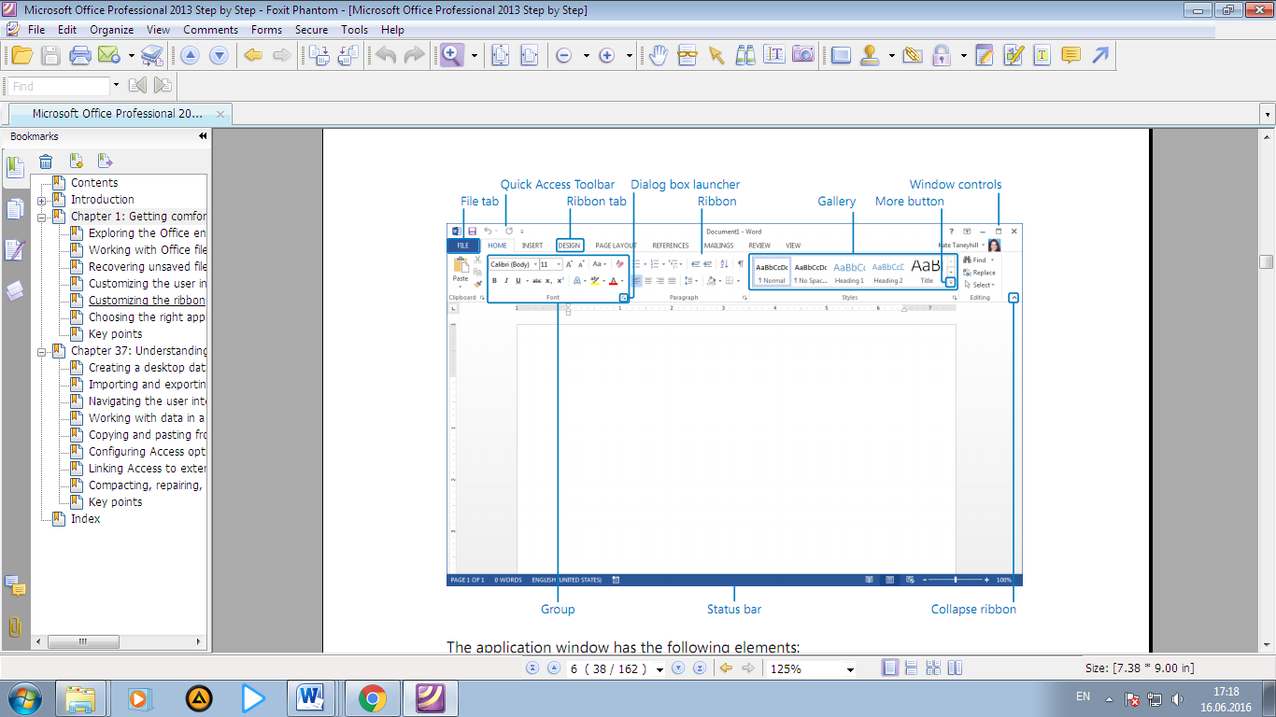The height and width of the screenshot is (717, 1276).
Task: Click the Fit Width icon
Action: (529, 55)
